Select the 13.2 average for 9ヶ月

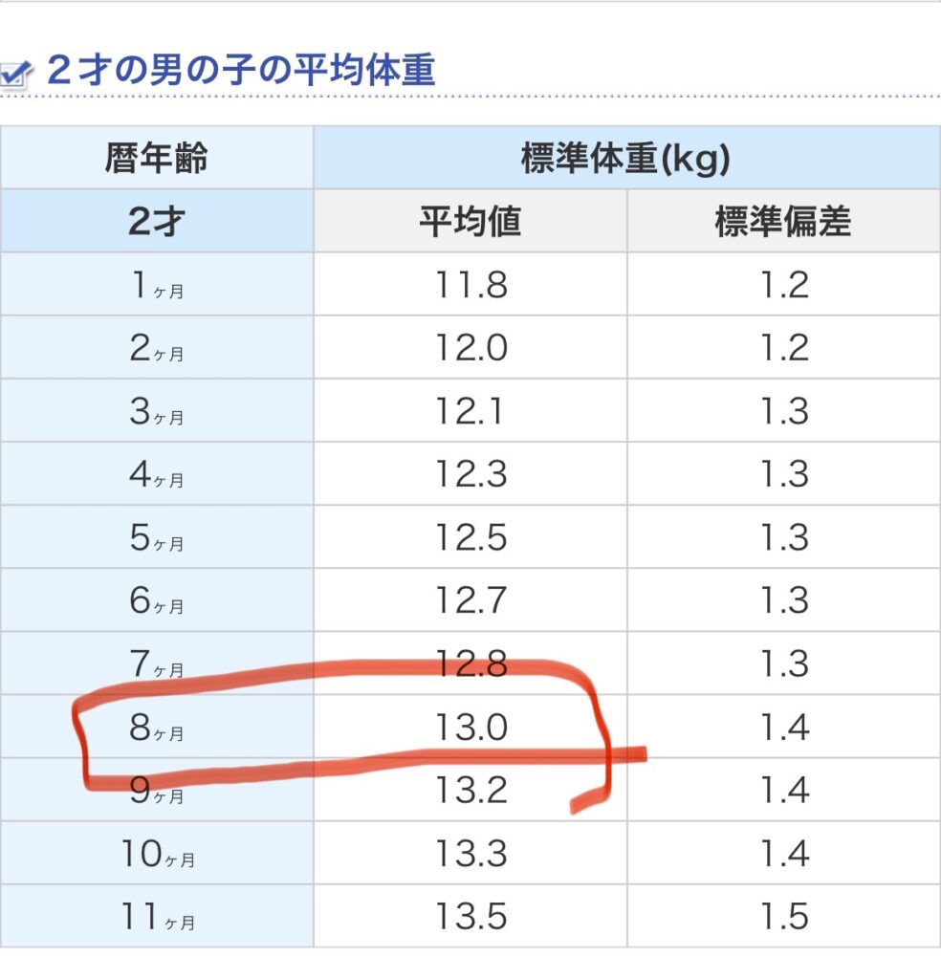click(x=470, y=790)
